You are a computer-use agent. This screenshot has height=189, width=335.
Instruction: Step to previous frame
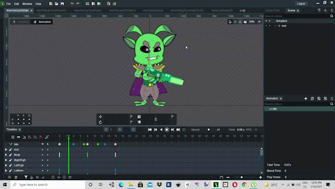click(156, 129)
